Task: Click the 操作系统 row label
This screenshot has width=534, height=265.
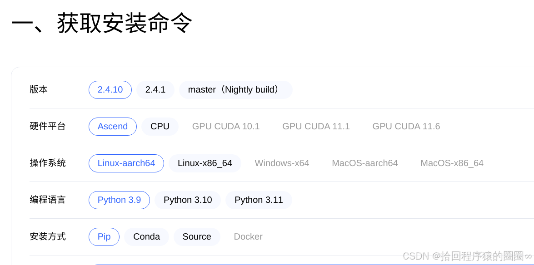Action: 48,163
